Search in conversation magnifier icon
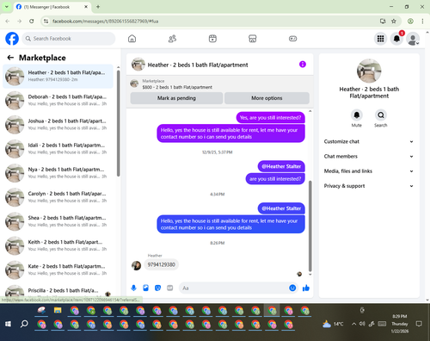The height and width of the screenshot is (341, 430). tap(381, 115)
